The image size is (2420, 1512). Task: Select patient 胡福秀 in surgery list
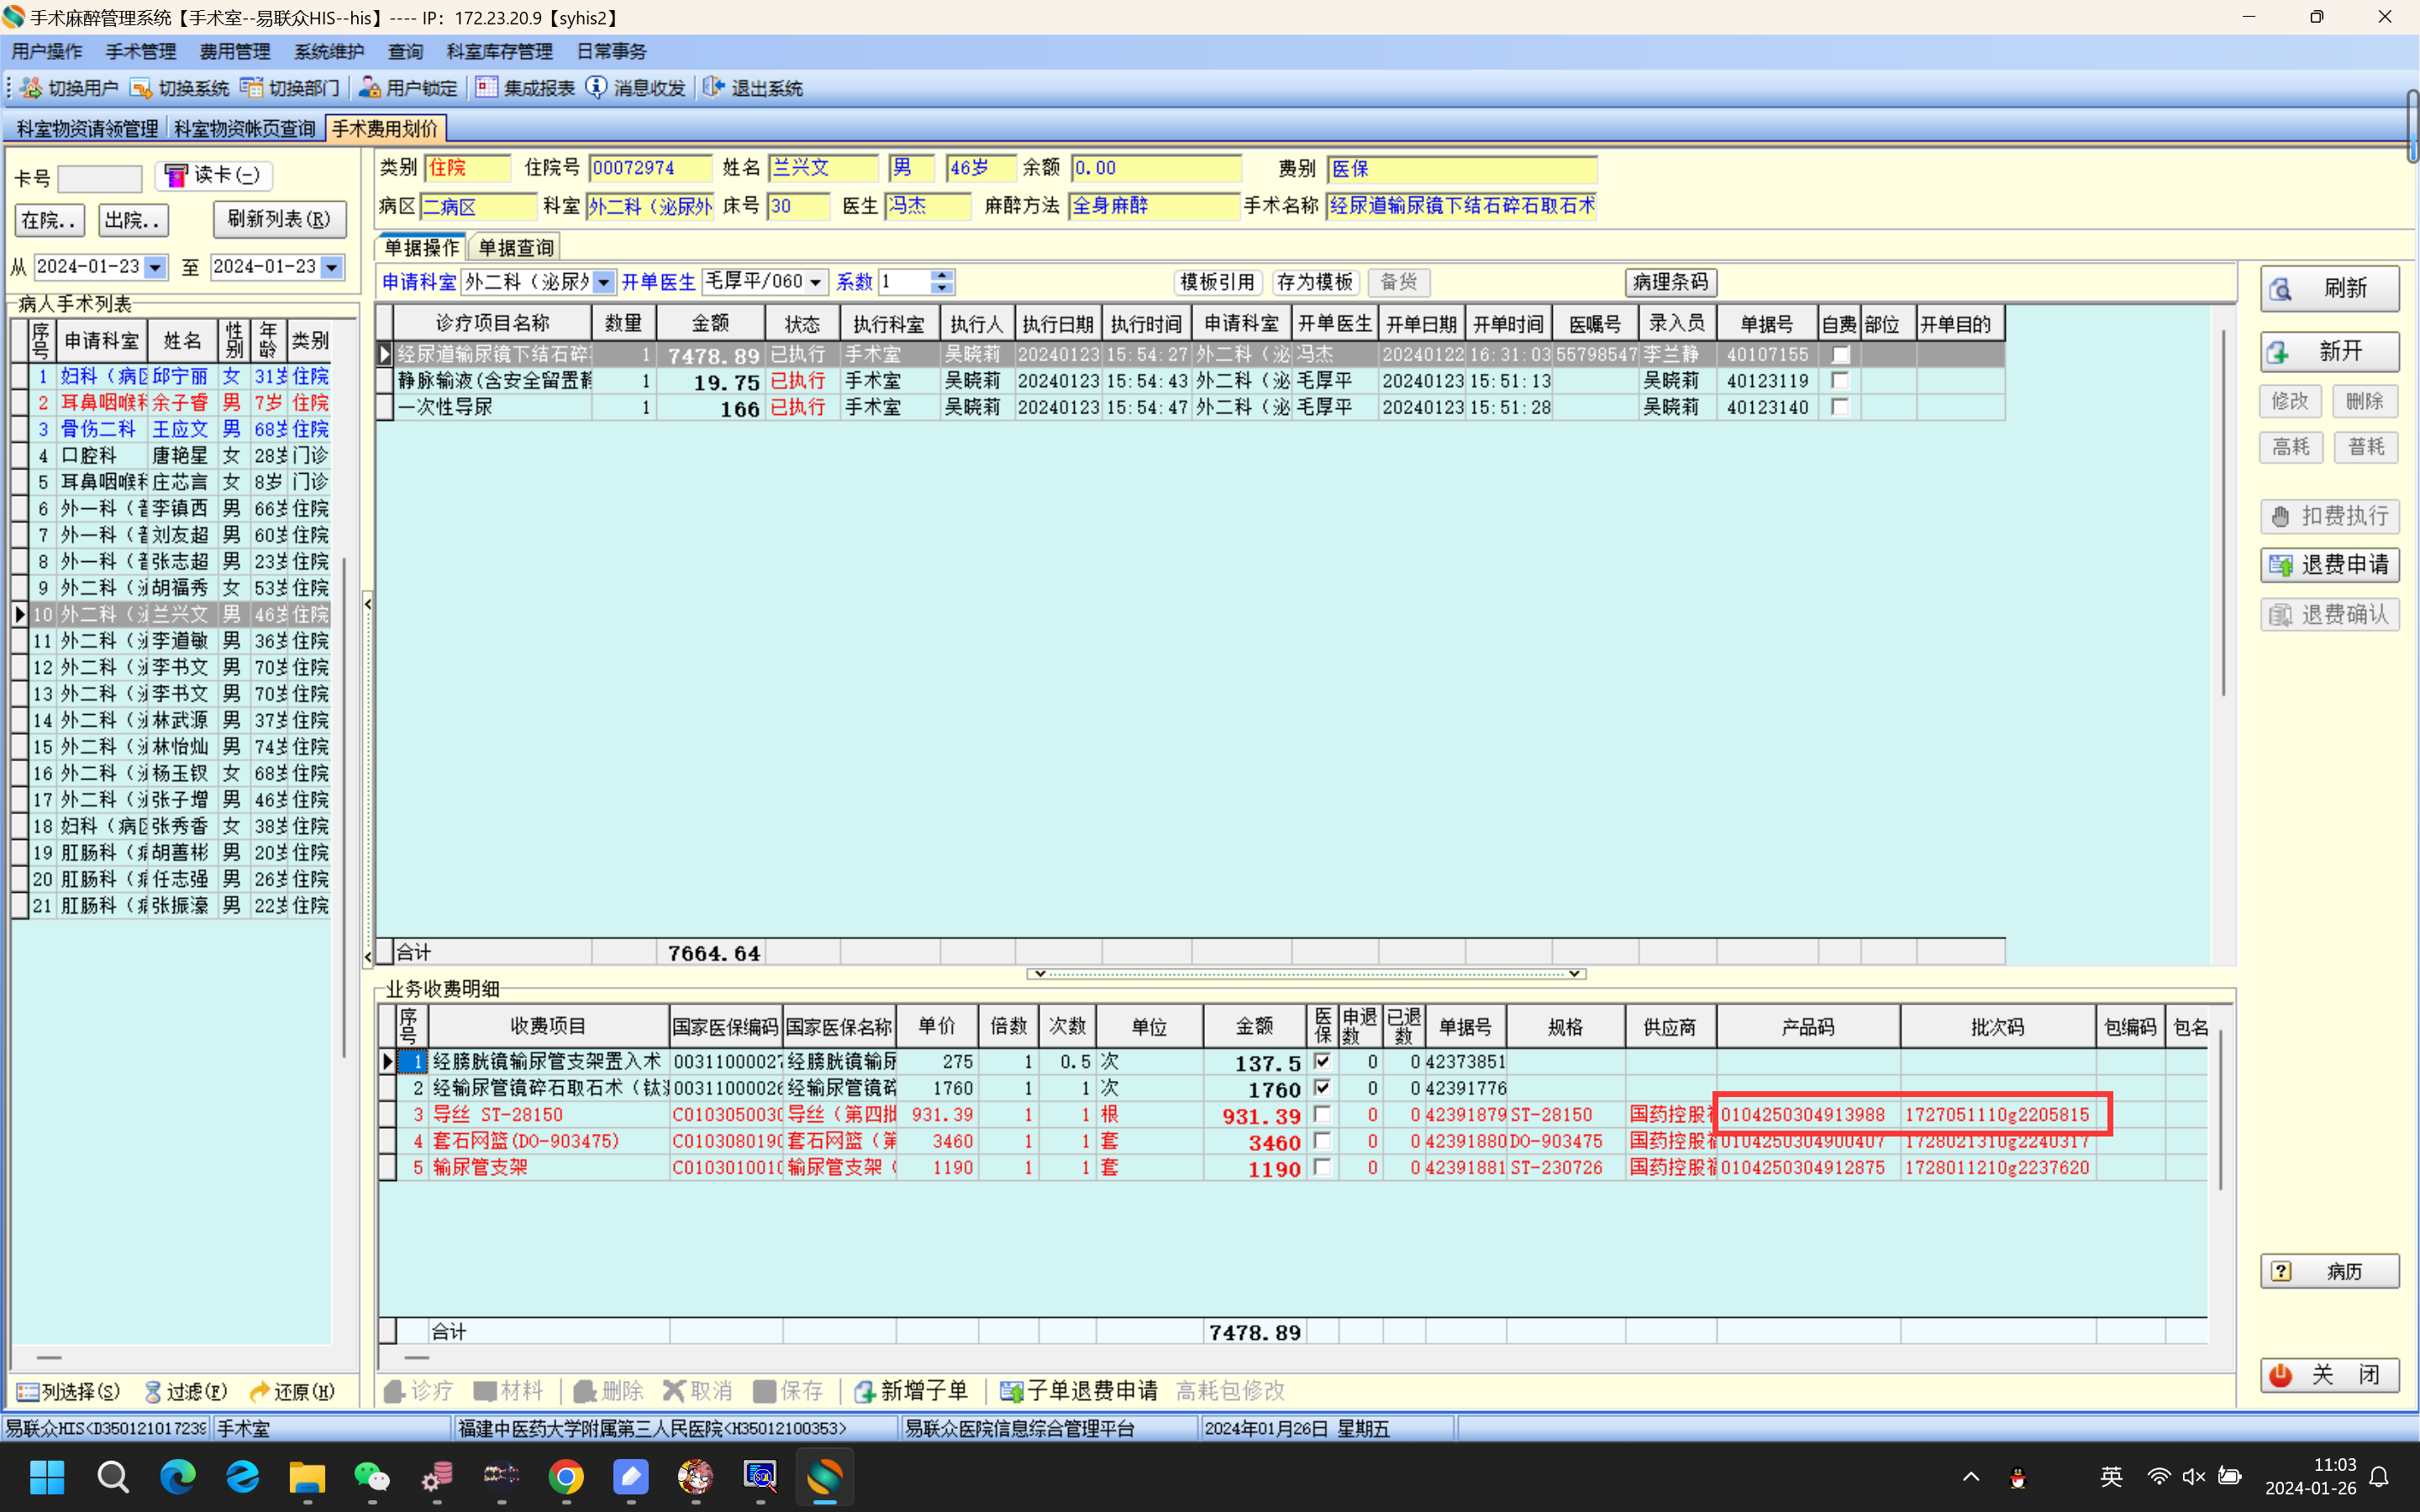tap(180, 588)
